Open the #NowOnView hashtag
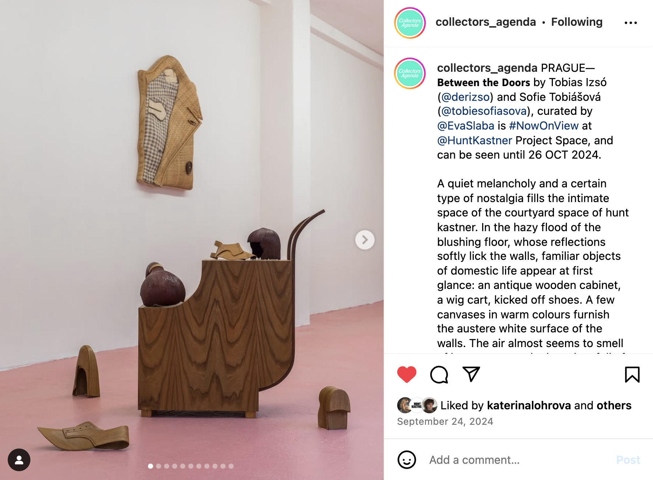653x480 pixels. click(x=544, y=126)
